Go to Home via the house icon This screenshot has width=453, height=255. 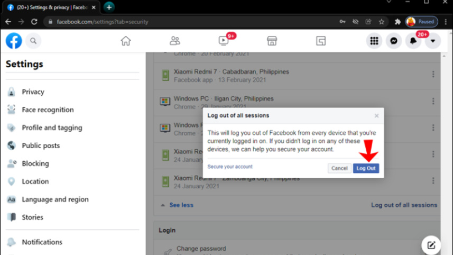[x=126, y=41]
